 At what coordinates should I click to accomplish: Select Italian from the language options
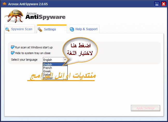(x=47, y=75)
